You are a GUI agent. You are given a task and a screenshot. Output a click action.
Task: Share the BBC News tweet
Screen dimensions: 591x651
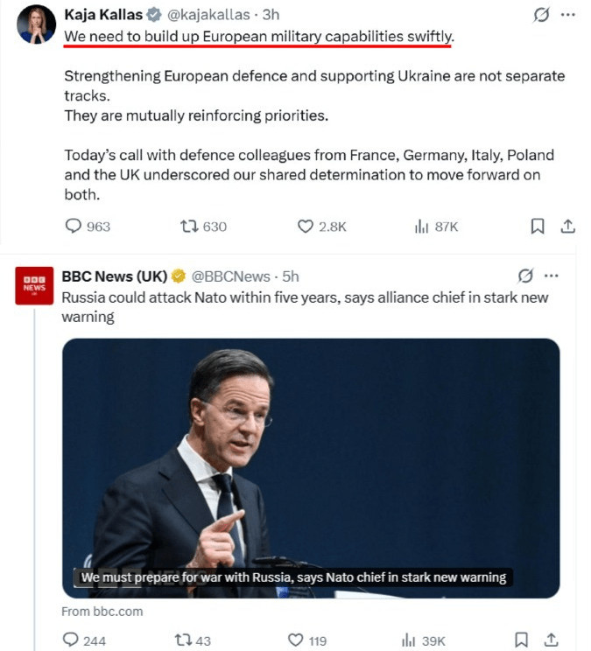[x=552, y=640]
